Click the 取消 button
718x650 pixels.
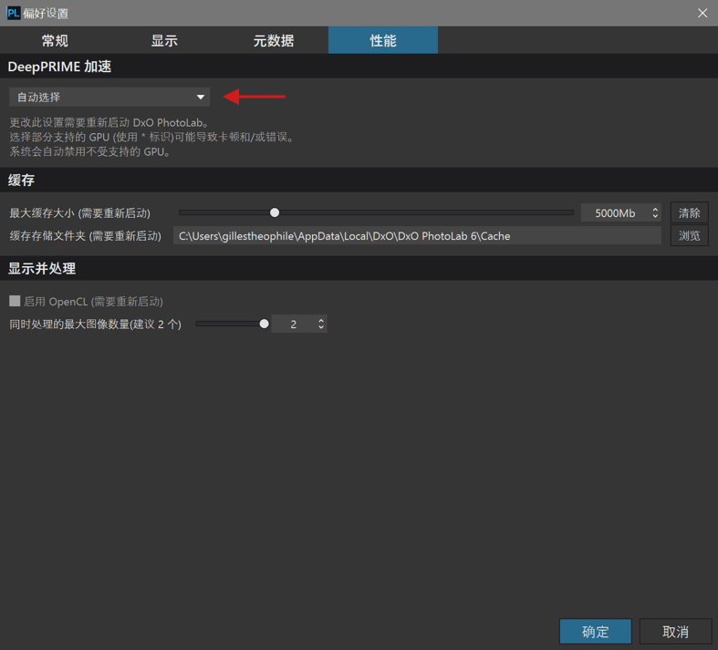(675, 632)
